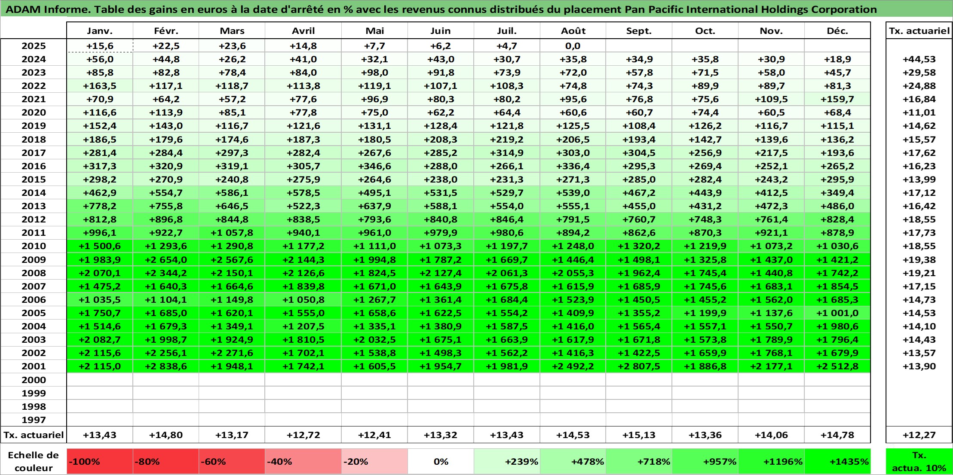Click the +1 057,8 cell in March 2011
Image resolution: width=953 pixels, height=475 pixels.
click(232, 233)
